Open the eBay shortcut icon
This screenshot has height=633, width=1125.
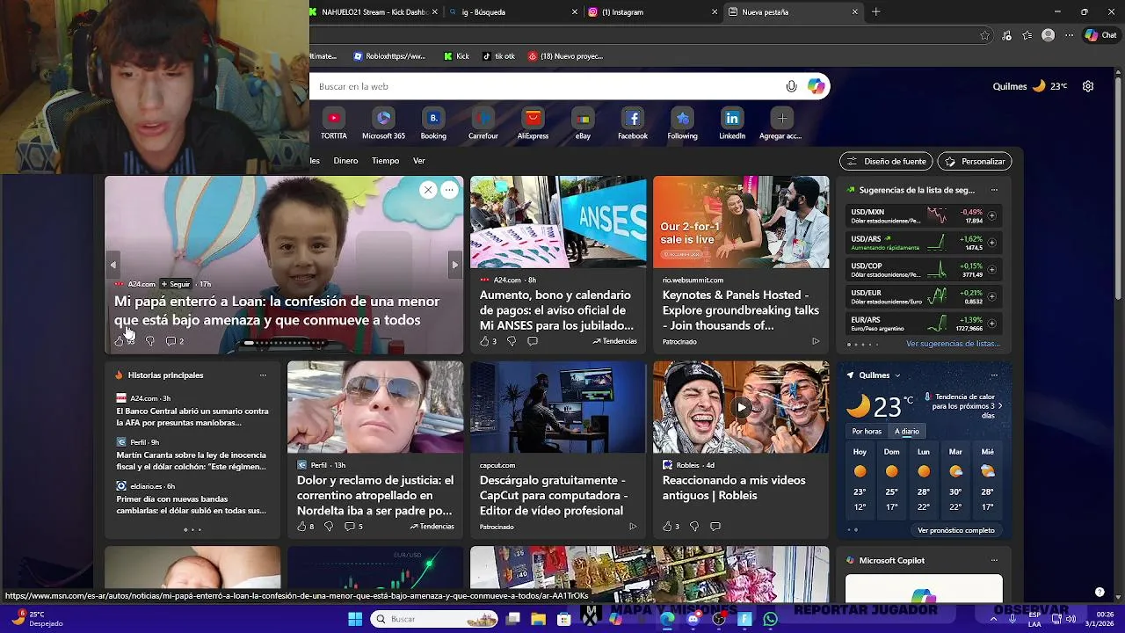[583, 118]
